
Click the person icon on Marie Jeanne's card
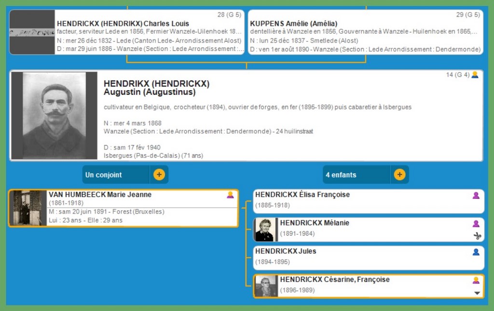tap(230, 195)
